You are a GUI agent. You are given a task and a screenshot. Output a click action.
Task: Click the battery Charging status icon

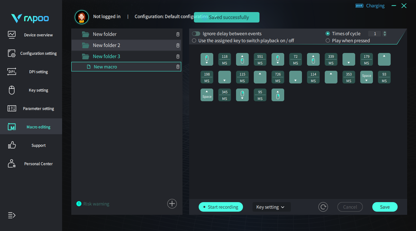359,6
